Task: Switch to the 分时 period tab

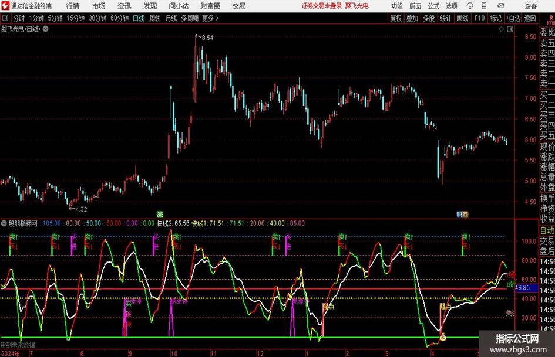Action: point(19,18)
